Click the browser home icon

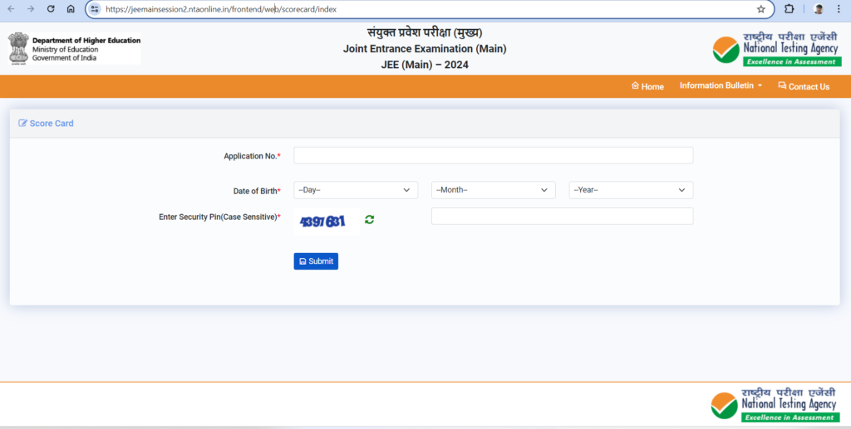pos(71,9)
